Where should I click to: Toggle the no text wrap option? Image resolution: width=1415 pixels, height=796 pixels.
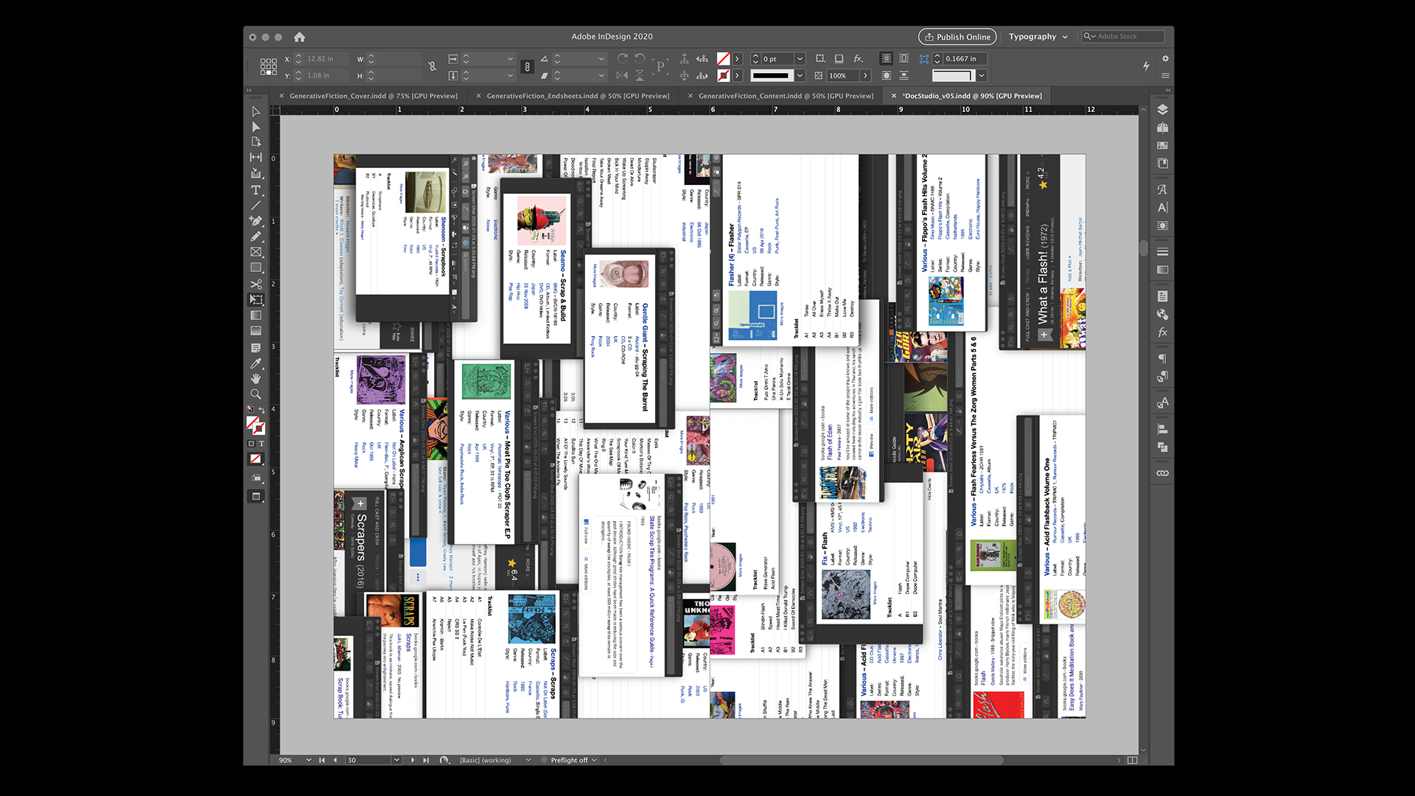[x=887, y=58]
